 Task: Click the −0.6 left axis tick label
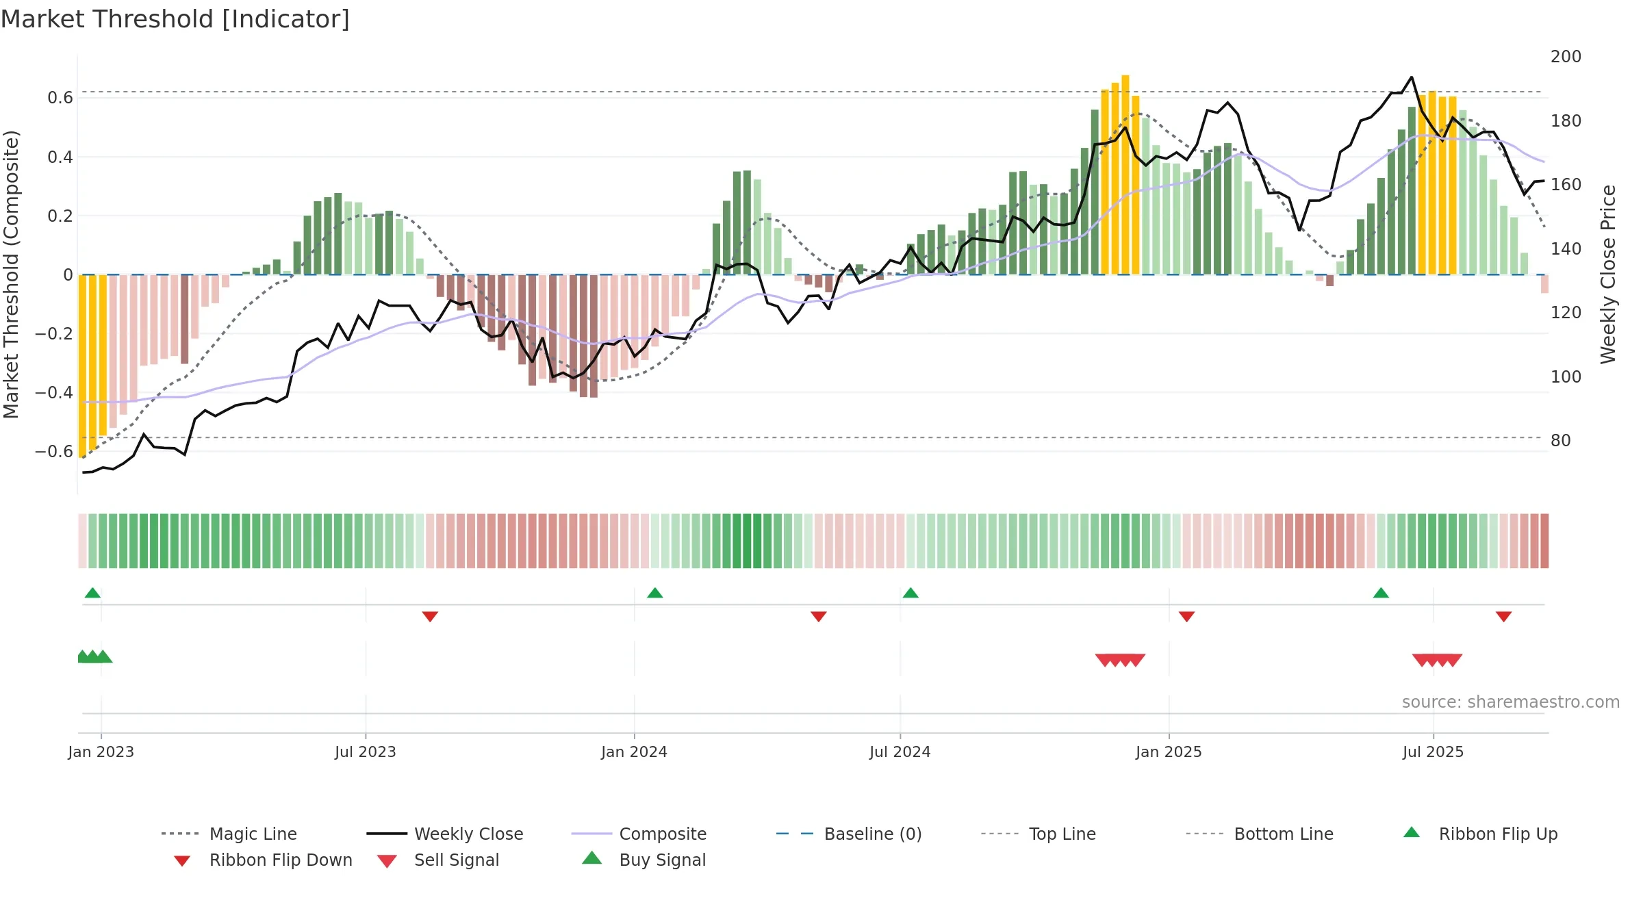(x=54, y=452)
